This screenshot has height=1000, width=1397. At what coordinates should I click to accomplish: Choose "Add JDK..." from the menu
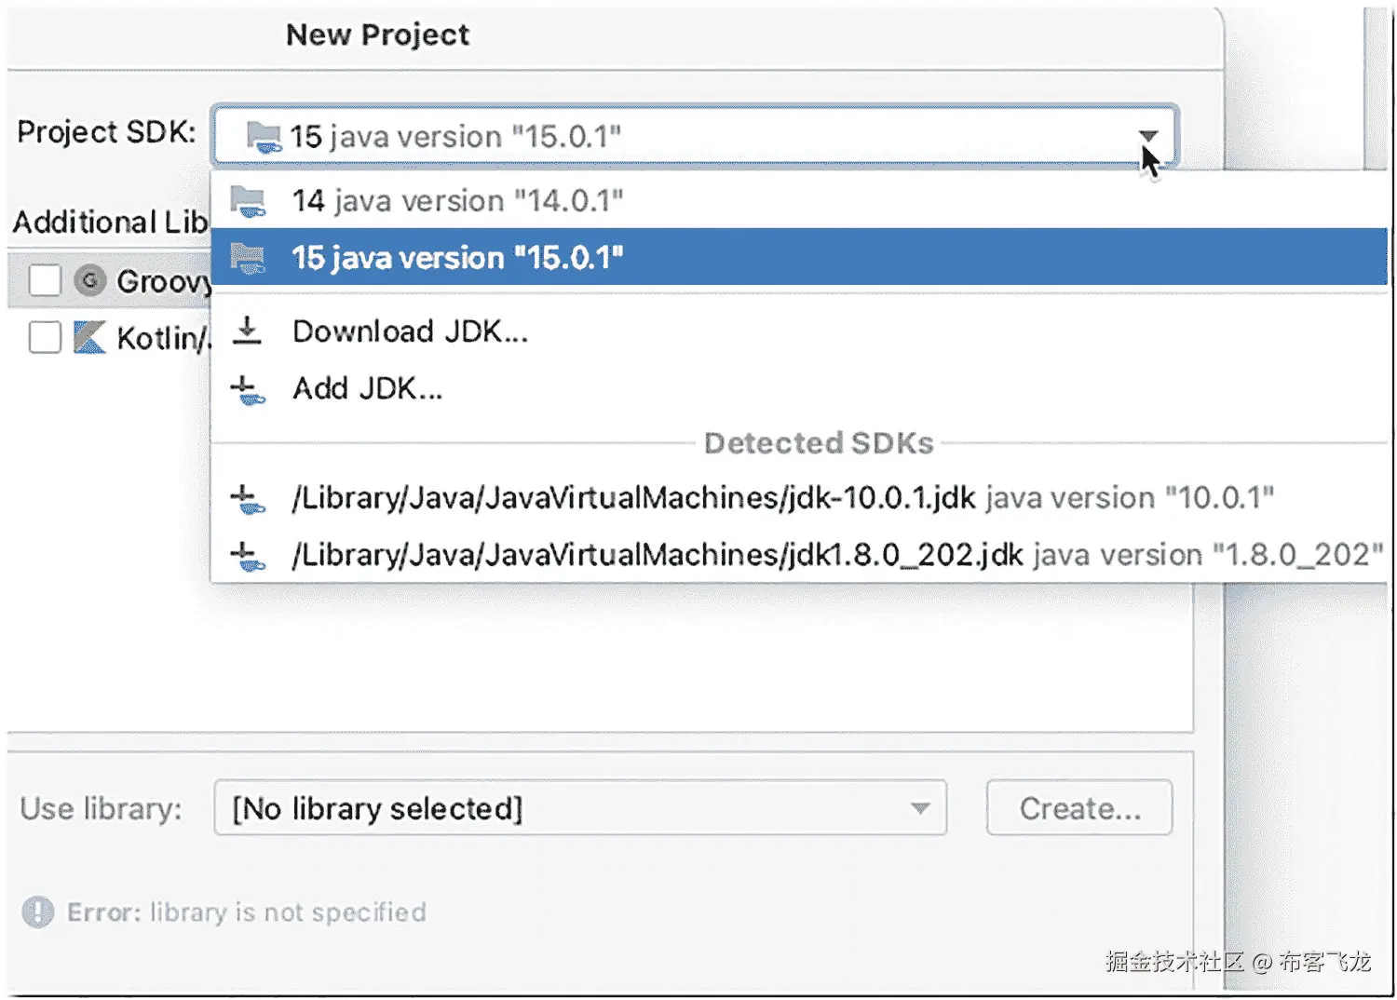(x=369, y=388)
